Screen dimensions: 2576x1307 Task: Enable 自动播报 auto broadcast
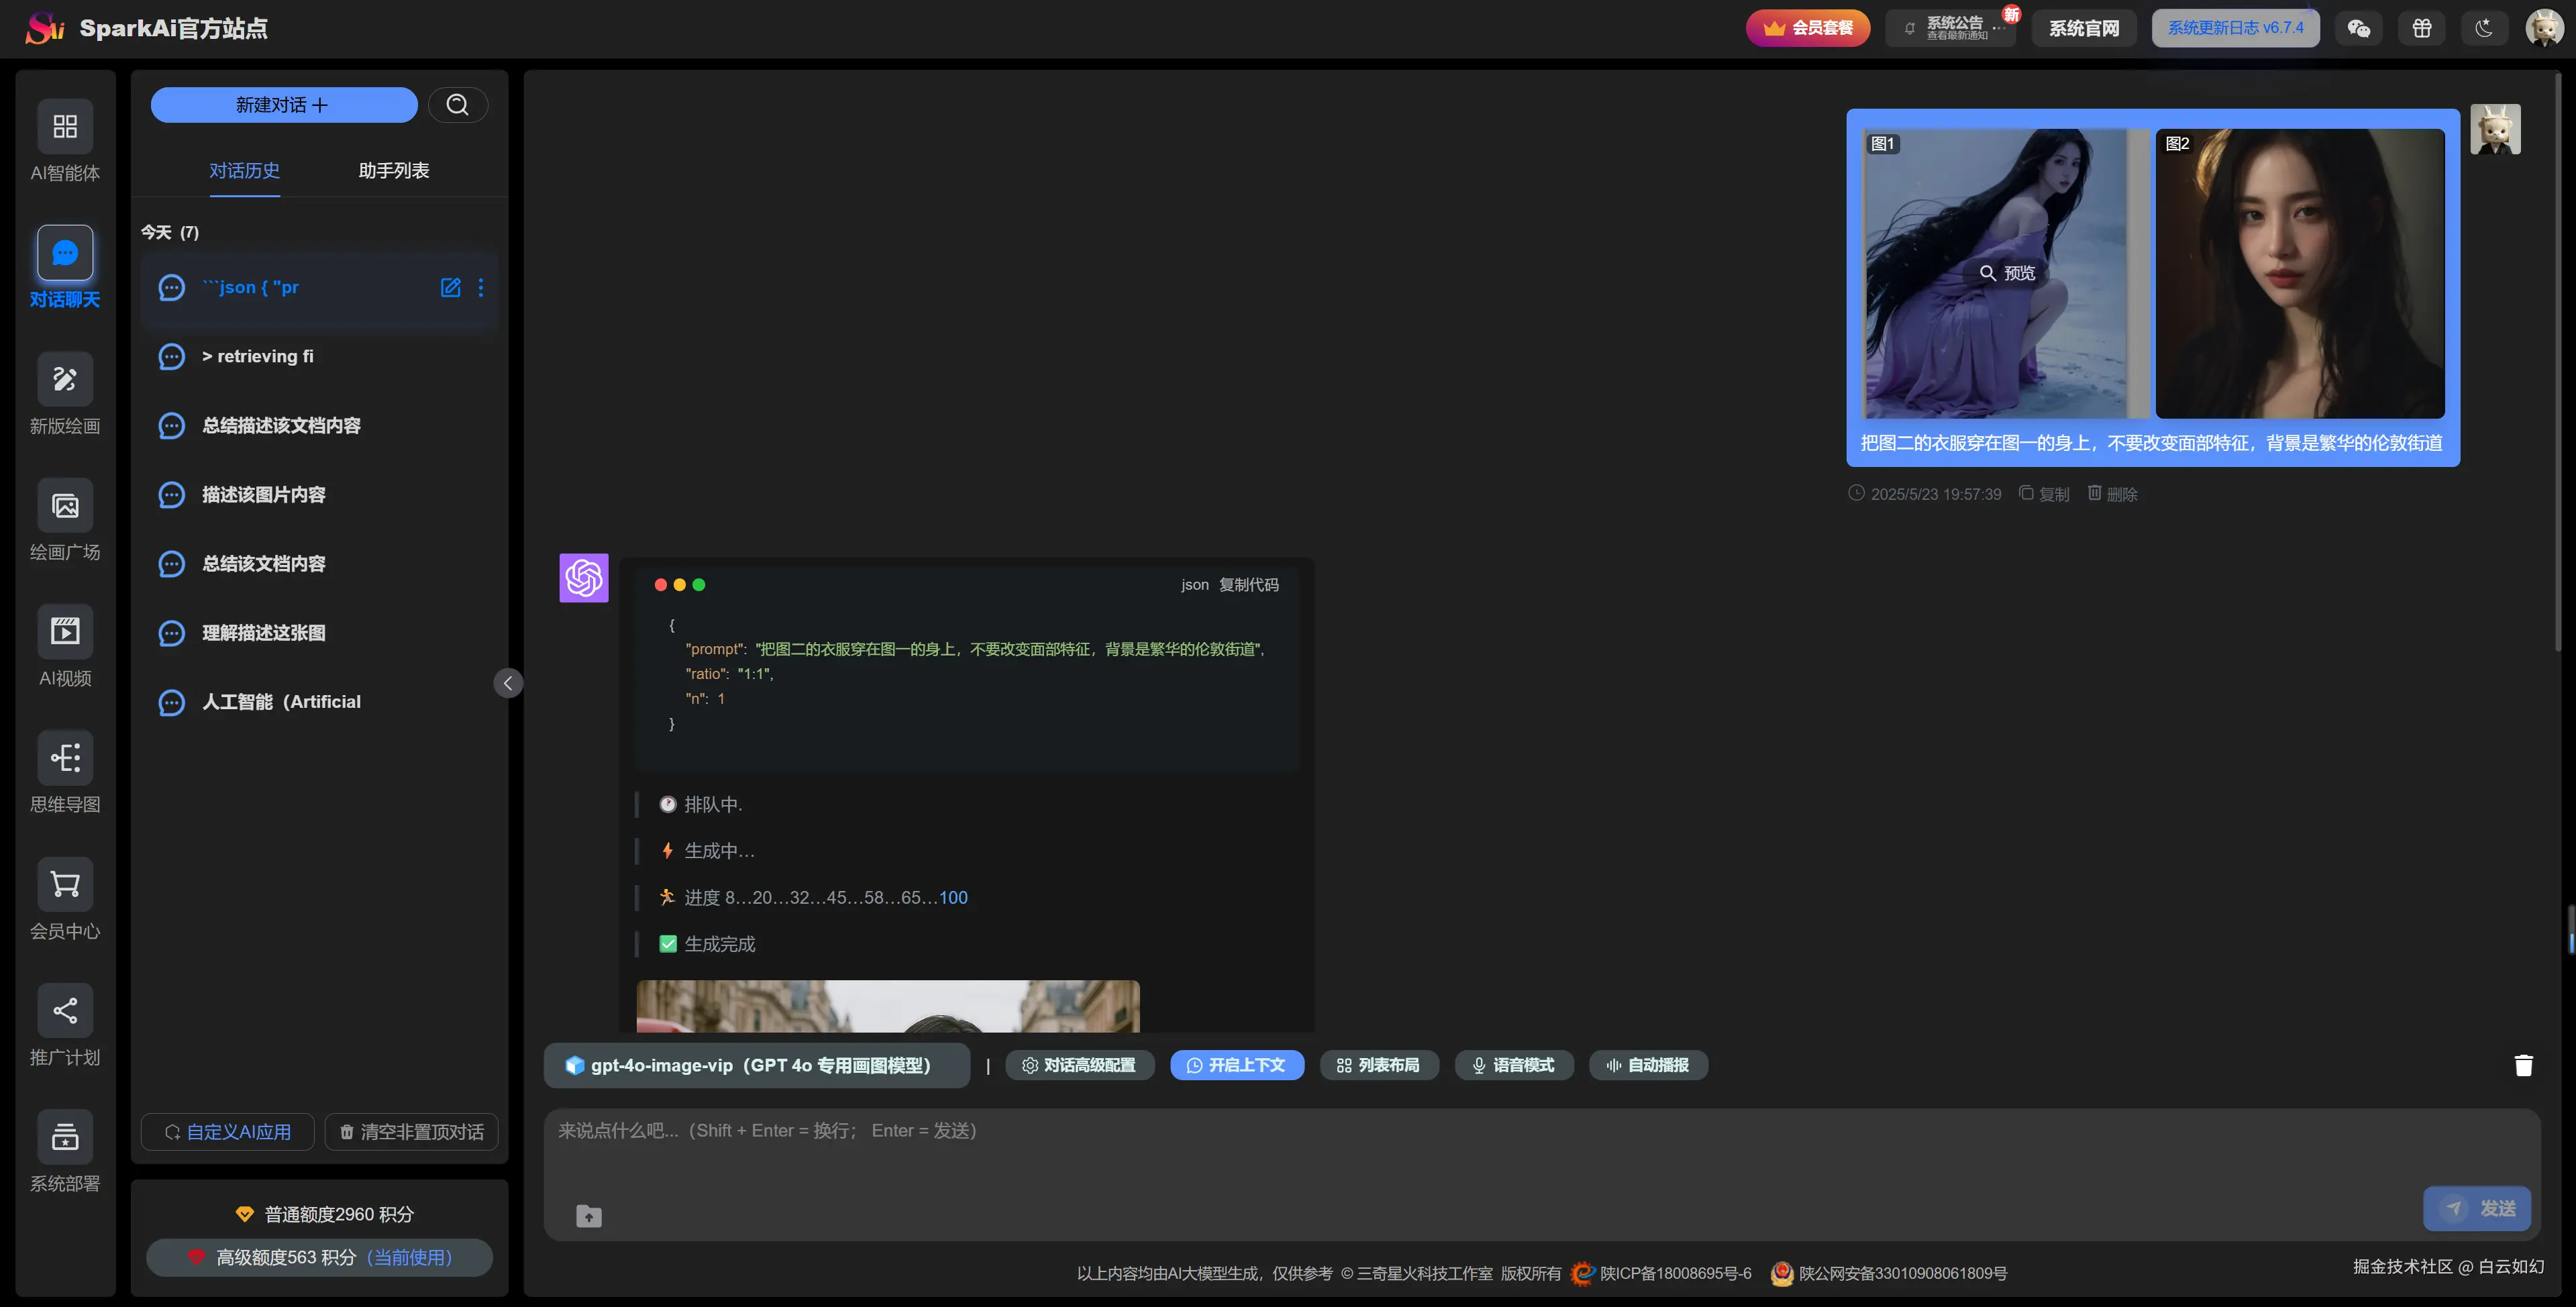click(x=1647, y=1065)
